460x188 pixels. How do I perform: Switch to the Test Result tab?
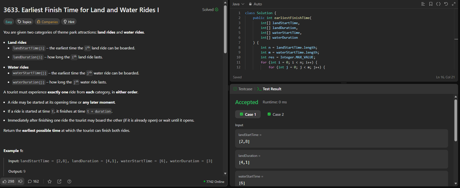(x=269, y=89)
